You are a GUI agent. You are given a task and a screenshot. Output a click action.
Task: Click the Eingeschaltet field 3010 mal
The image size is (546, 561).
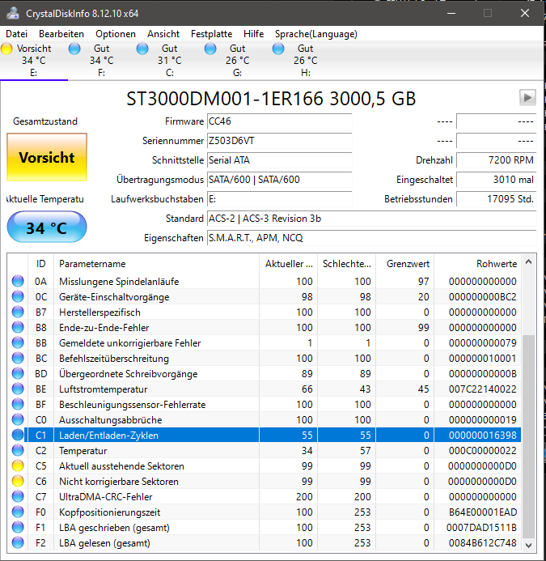(x=497, y=179)
